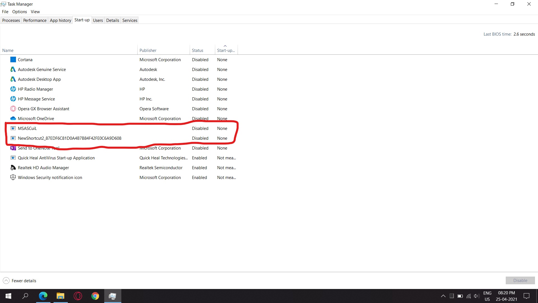Screen dimensions: 538x303
Task: Open the Options menu
Action: pyautogui.click(x=20, y=12)
